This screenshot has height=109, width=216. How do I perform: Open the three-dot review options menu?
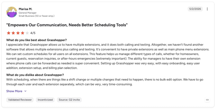point(207,9)
